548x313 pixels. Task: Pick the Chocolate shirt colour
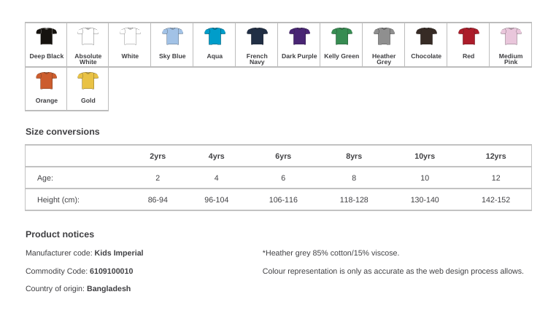click(x=426, y=36)
